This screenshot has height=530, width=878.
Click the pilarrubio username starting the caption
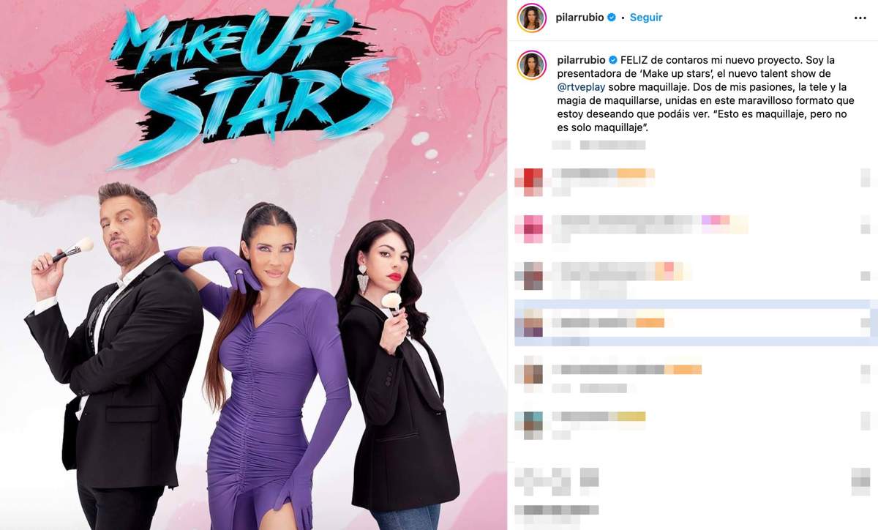pos(582,61)
